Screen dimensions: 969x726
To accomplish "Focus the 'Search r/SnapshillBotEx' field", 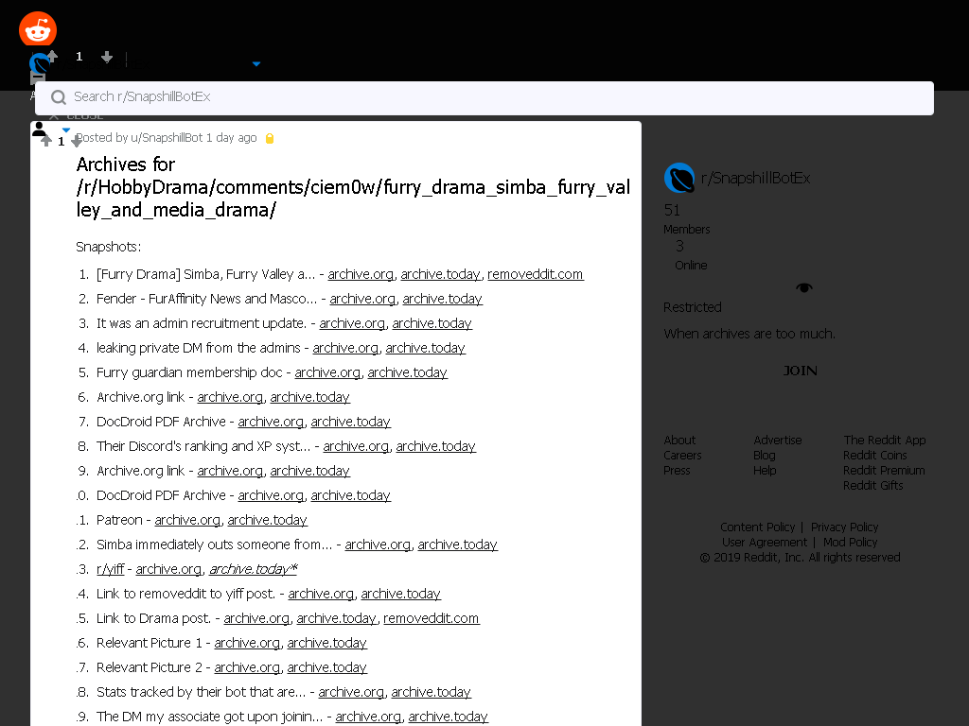I will 484,98.
